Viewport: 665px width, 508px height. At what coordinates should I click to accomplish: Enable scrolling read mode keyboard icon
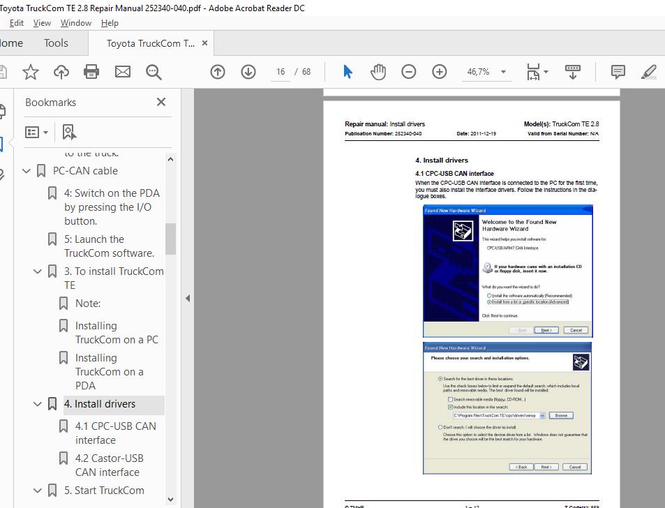(x=573, y=72)
